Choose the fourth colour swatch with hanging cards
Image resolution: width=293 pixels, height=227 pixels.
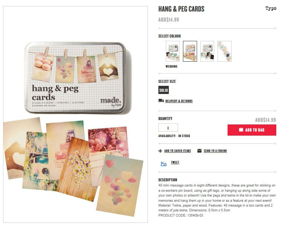[225, 51]
